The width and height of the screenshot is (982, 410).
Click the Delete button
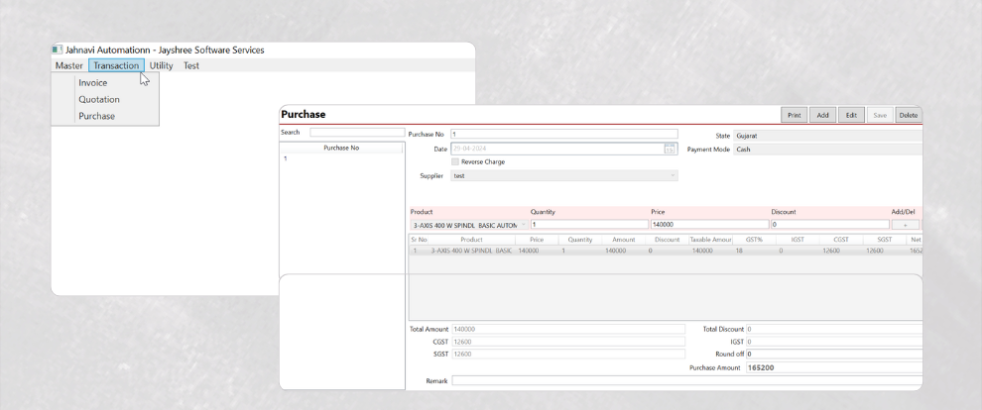click(x=908, y=115)
